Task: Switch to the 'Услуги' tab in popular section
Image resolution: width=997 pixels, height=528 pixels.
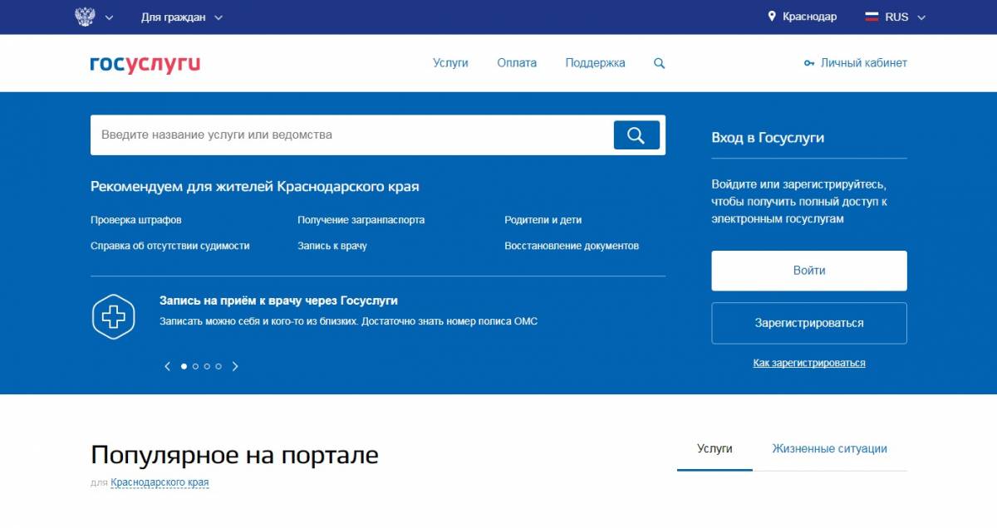Action: pos(715,449)
